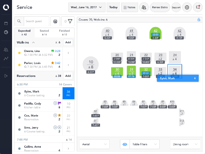
Task: Click the logout icon in sidebar
Action: (6, 76)
